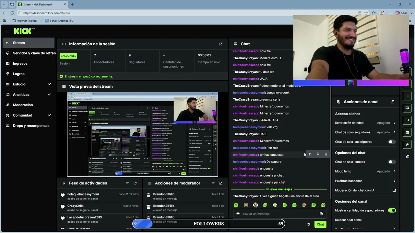415x233 pixels.
Task: Add current page to browser favorites
Action: point(366,13)
